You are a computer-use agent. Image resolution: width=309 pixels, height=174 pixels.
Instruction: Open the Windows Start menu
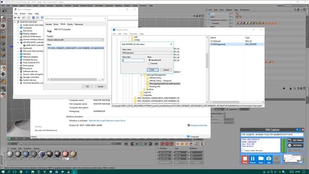(x=3, y=172)
